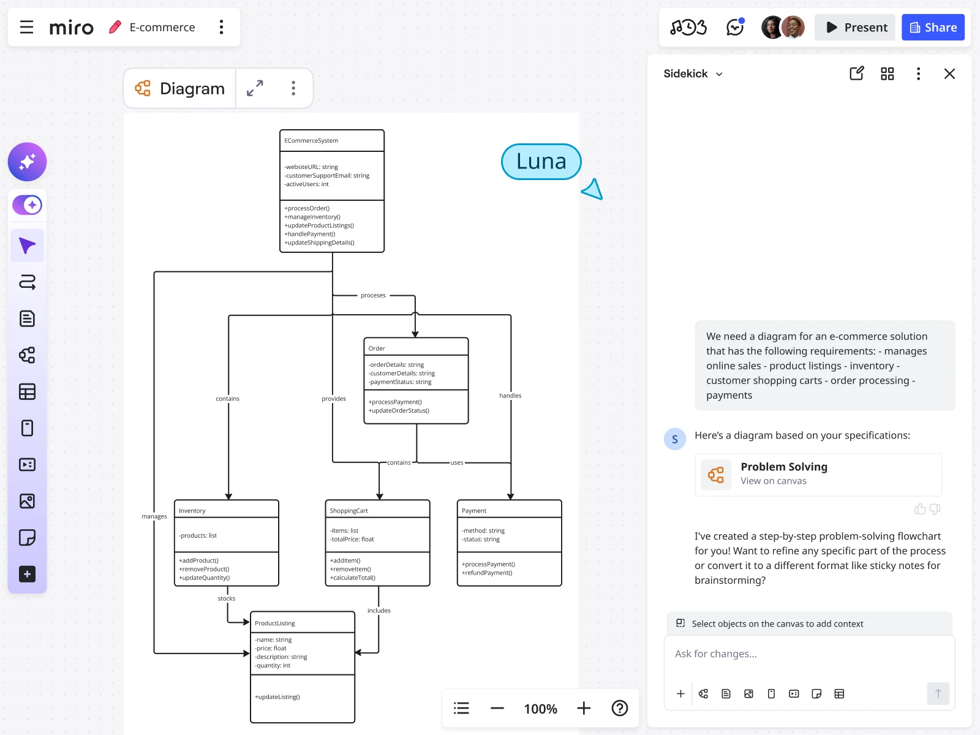
Task: Open the Sidekick apps grid icon
Action: (x=887, y=73)
